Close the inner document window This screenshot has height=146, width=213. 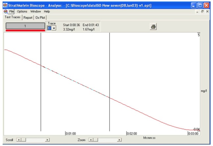[207, 11]
